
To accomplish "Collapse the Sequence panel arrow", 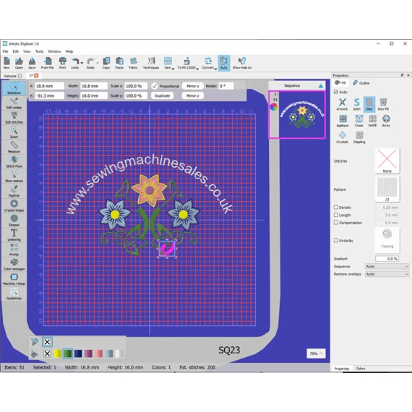I will click(321, 86).
